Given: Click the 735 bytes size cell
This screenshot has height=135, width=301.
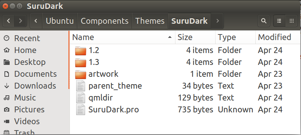Looking at the screenshot, I should pos(195,110).
